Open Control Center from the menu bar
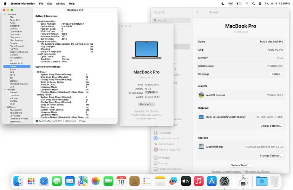 tap(260, 3)
